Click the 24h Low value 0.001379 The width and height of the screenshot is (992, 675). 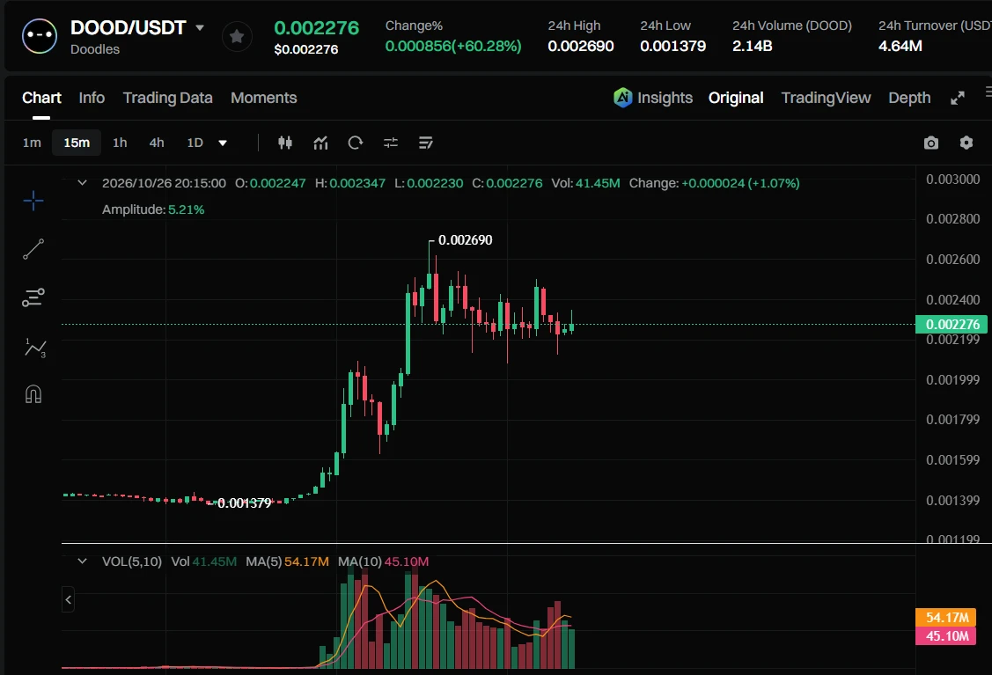click(x=672, y=46)
